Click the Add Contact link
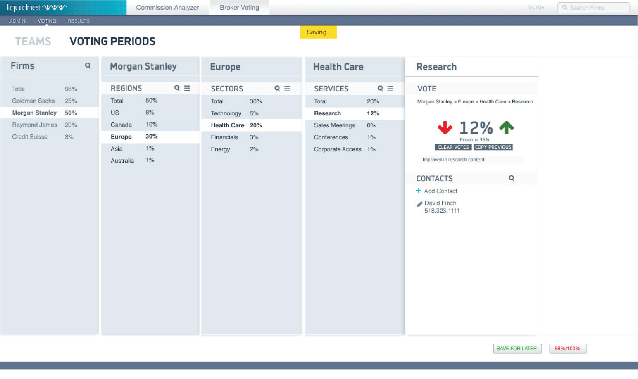Screen dimensions: 638x379 pos(441,191)
